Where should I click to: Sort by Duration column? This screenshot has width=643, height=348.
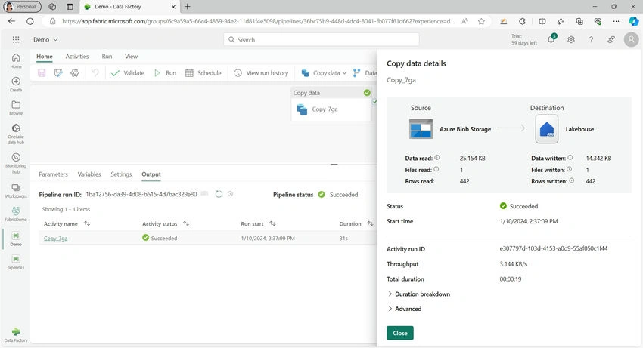tap(371, 223)
